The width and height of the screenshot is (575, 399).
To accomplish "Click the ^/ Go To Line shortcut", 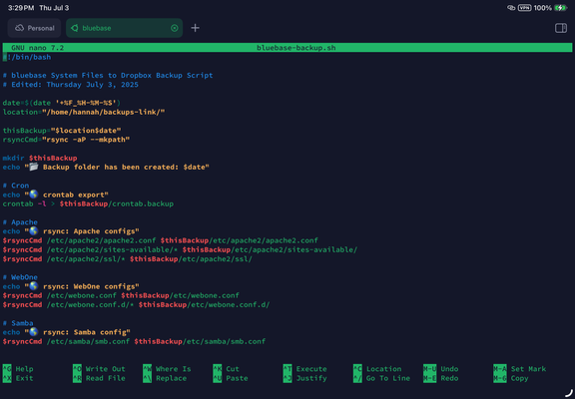I will (x=381, y=378).
